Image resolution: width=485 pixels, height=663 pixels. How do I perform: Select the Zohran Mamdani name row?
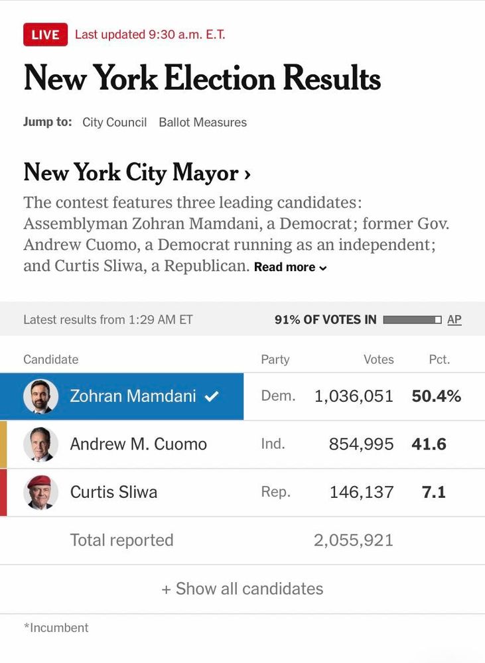(x=133, y=396)
